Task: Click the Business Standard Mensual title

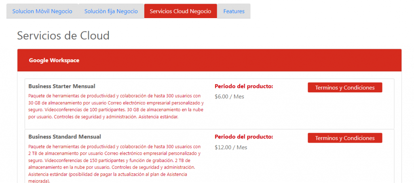Action: (65, 137)
